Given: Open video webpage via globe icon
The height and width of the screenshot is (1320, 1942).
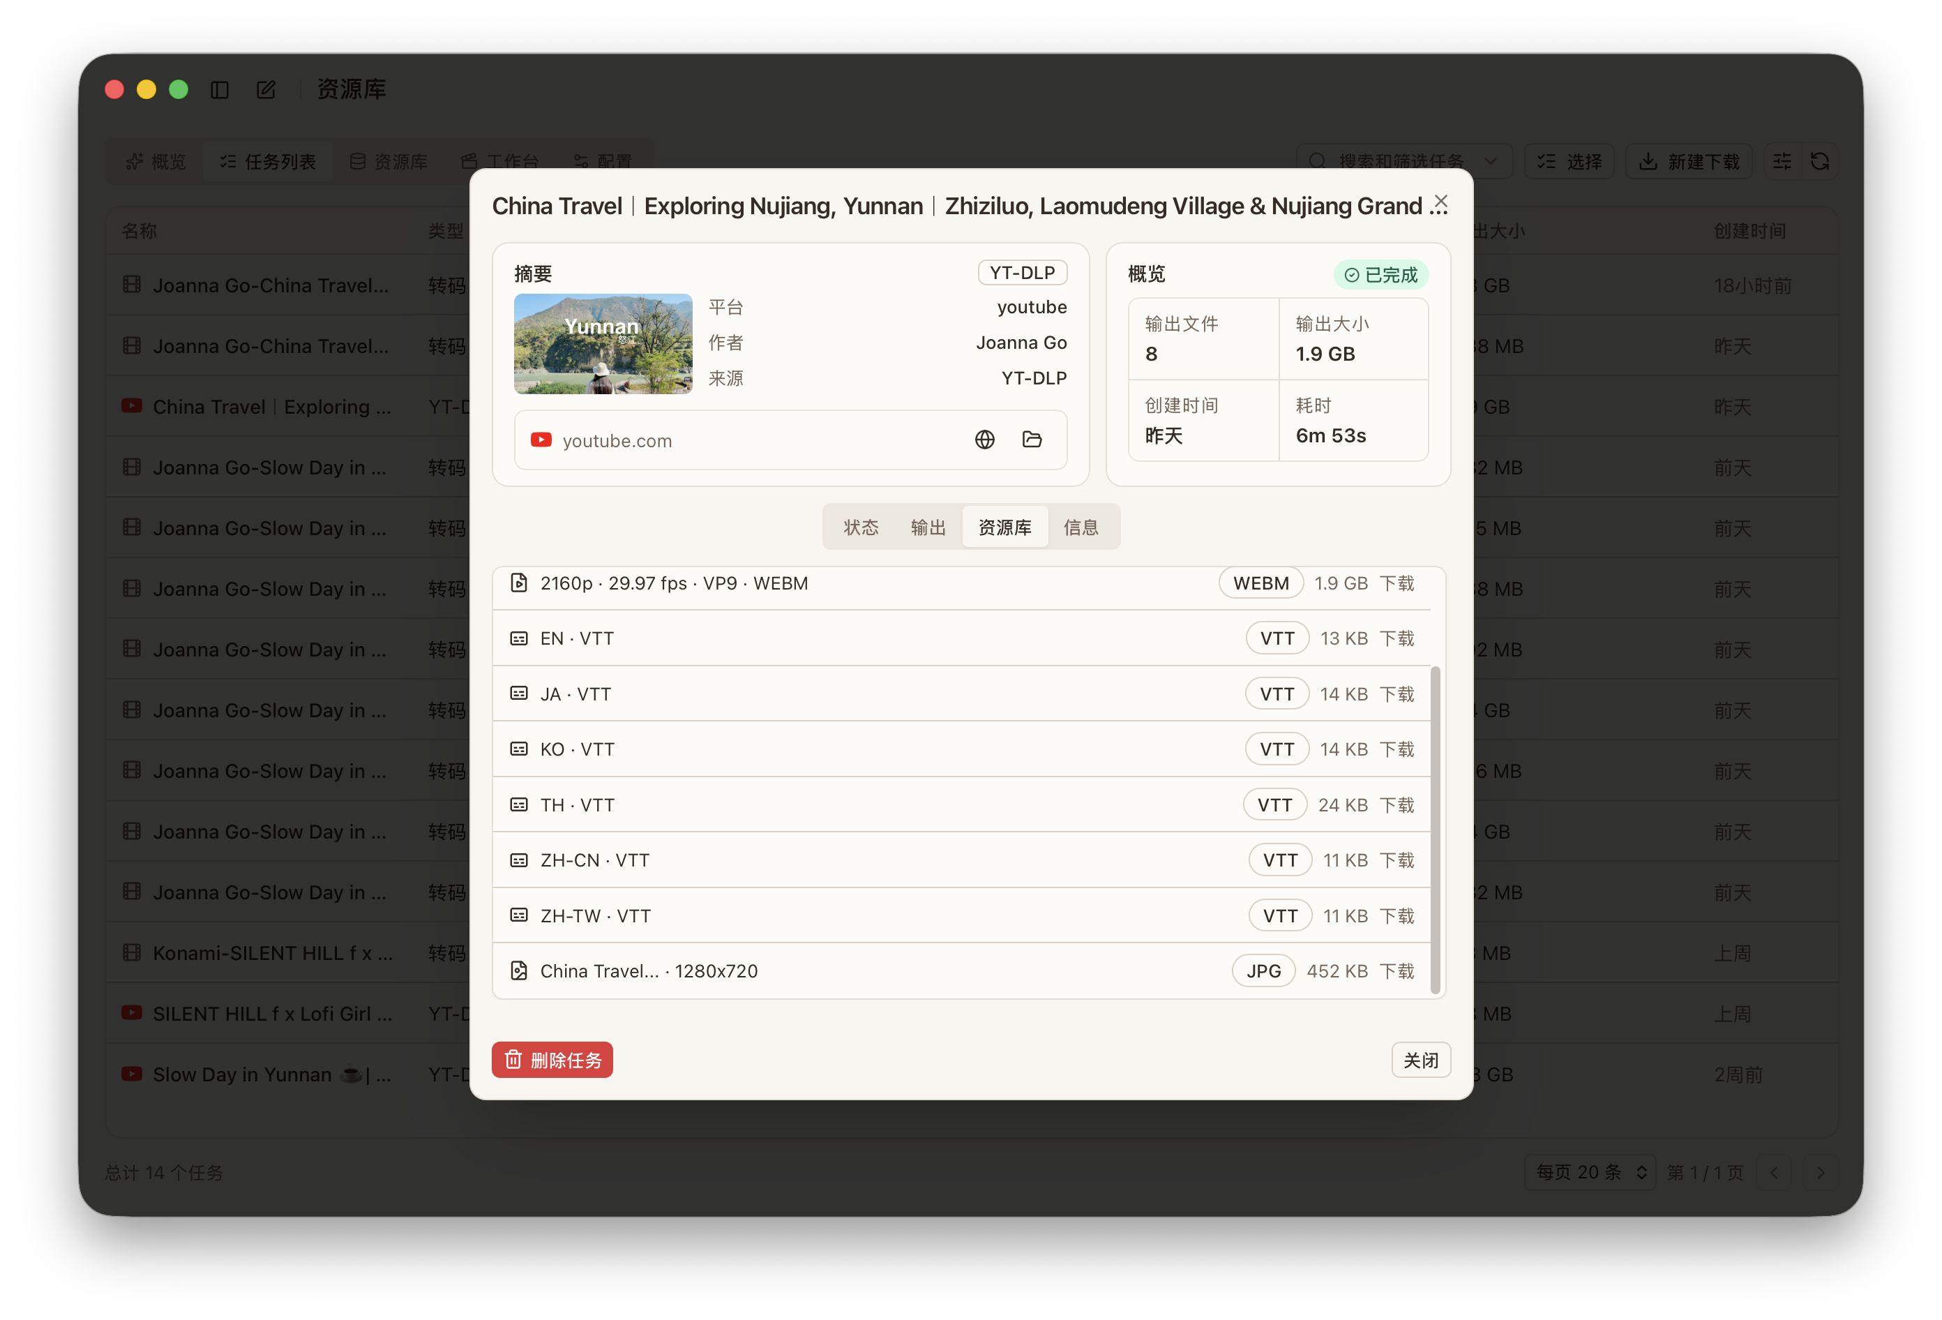Looking at the screenshot, I should (x=985, y=439).
